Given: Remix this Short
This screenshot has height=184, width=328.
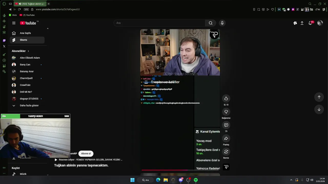Looking at the screenshot, I should 226,152.
